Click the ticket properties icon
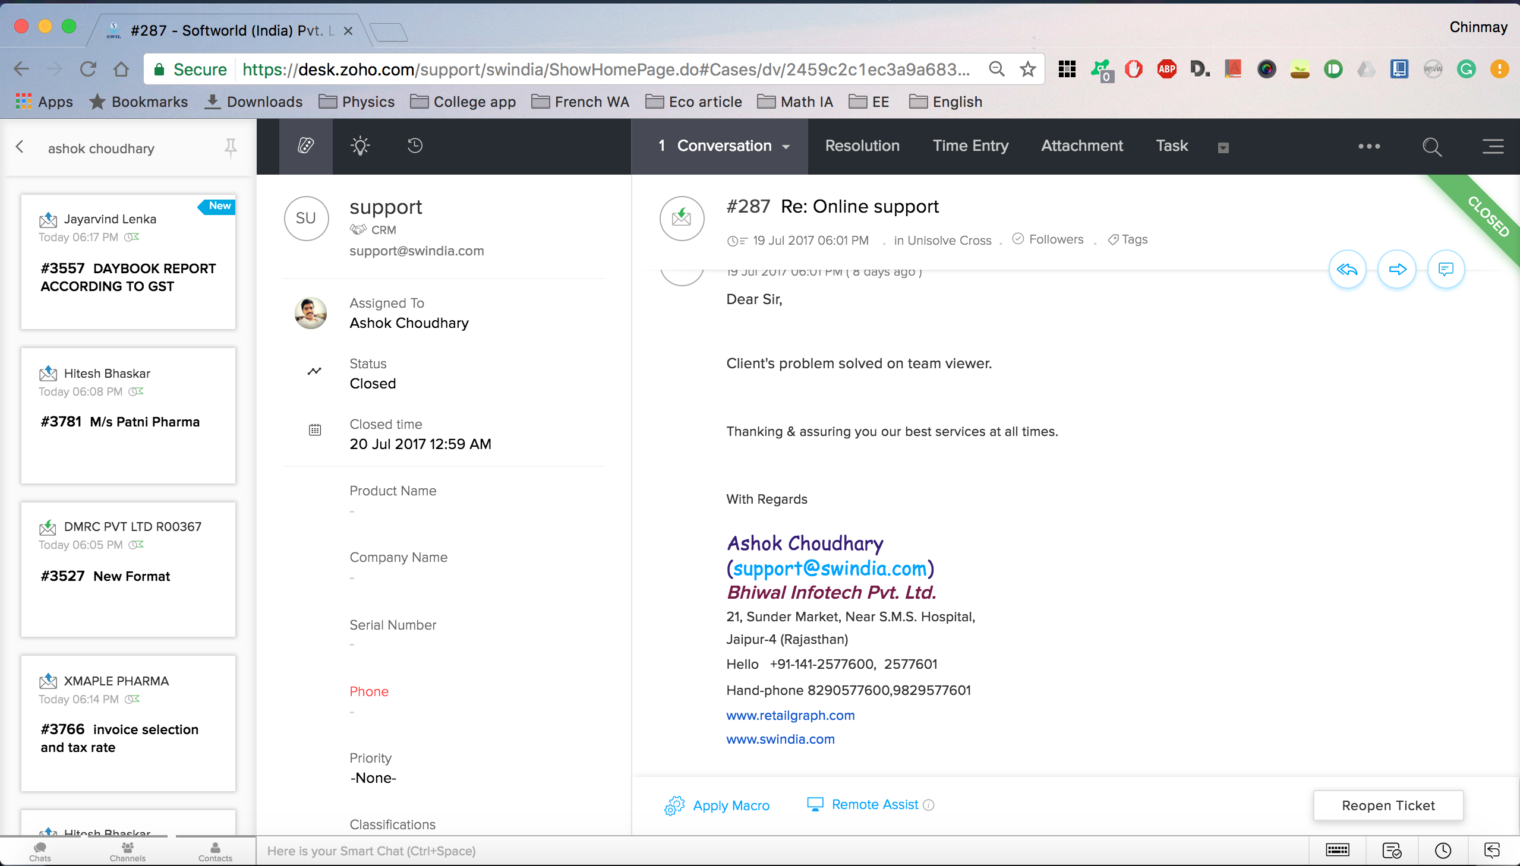Image resolution: width=1520 pixels, height=866 pixels. tap(306, 146)
